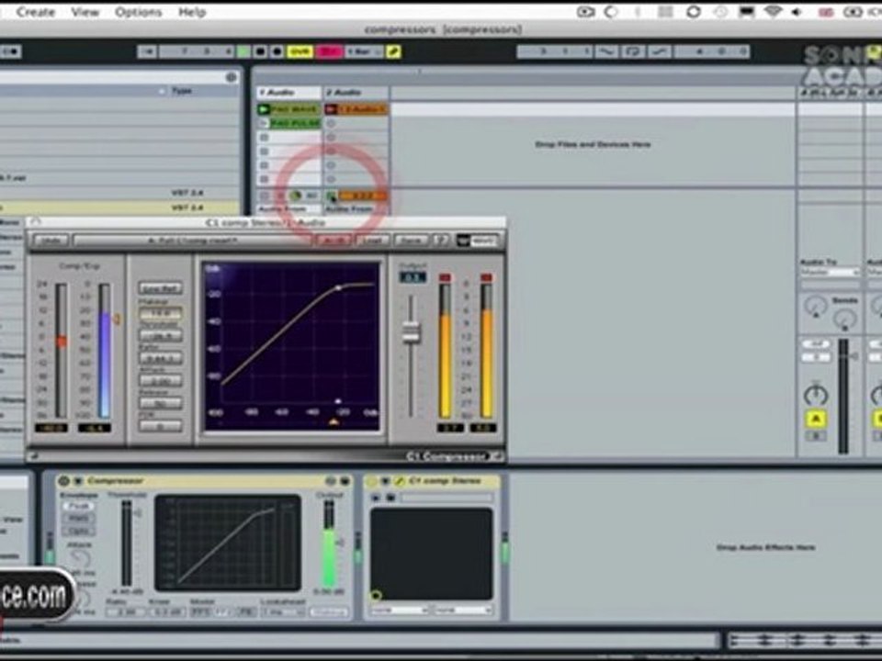Toggle the C1 comp Stereo device activator
Viewport: 882px width, 661px height.
pos(371,481)
